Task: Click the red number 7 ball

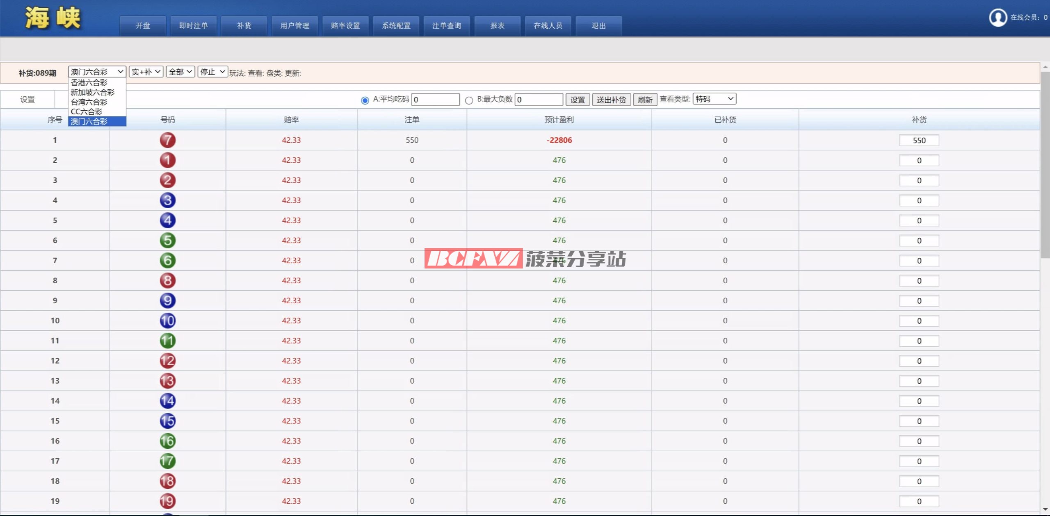Action: [x=167, y=140]
